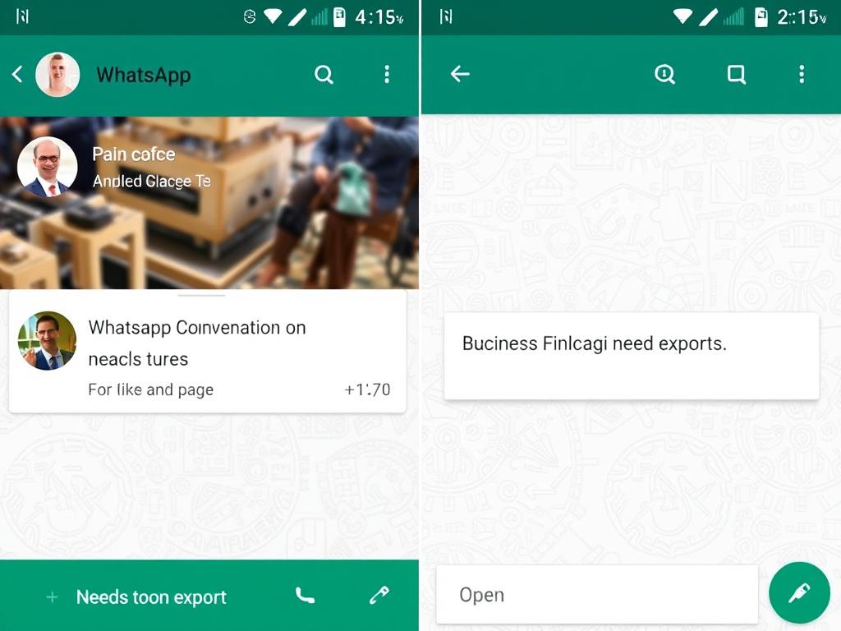Screen dimensions: 841x631
Task: Tap the pencil edit icon in left bottom bar
Action: pyautogui.click(x=379, y=595)
